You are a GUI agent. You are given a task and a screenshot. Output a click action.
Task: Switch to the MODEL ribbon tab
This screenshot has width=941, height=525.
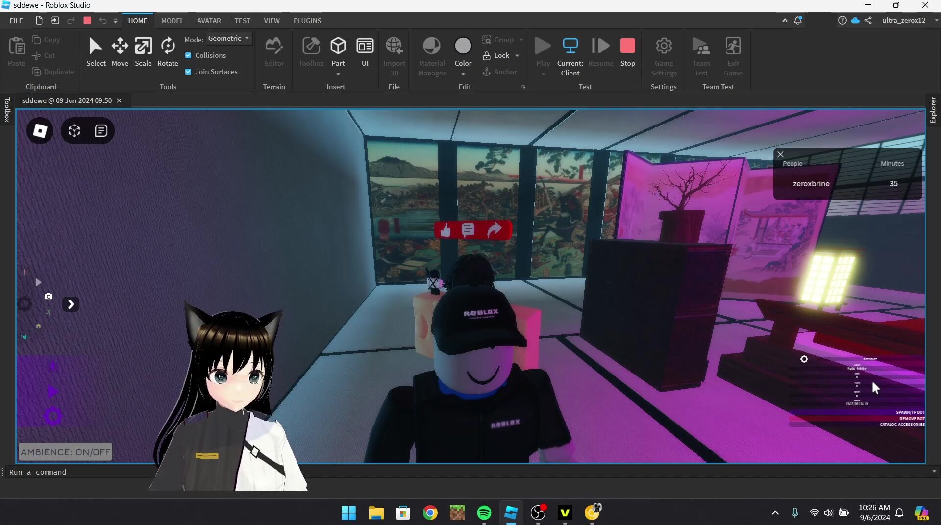click(172, 21)
